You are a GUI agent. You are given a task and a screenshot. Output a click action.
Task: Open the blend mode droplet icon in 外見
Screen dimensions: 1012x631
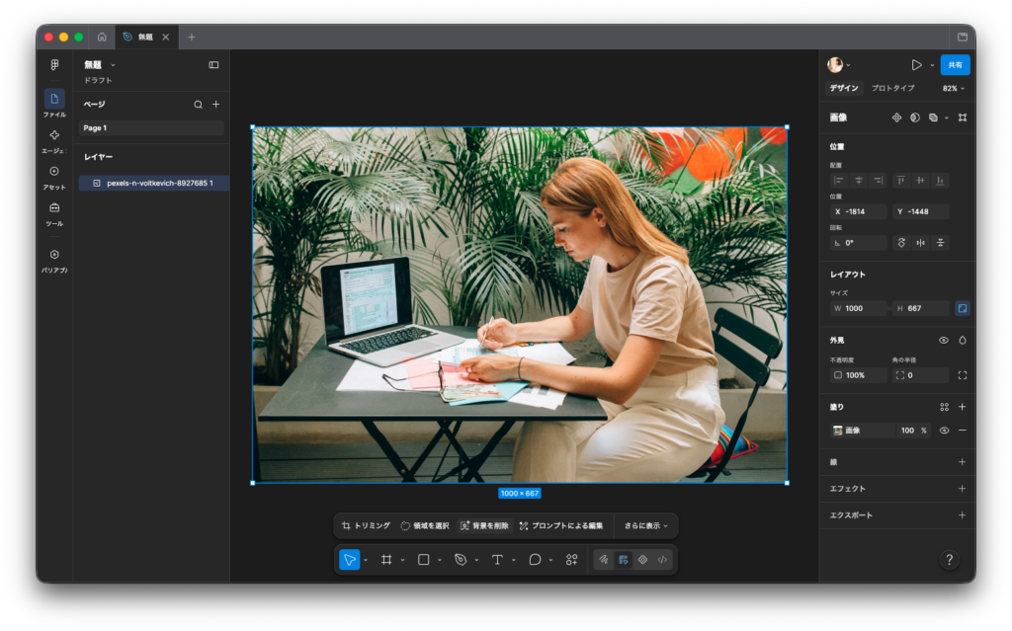(x=963, y=340)
